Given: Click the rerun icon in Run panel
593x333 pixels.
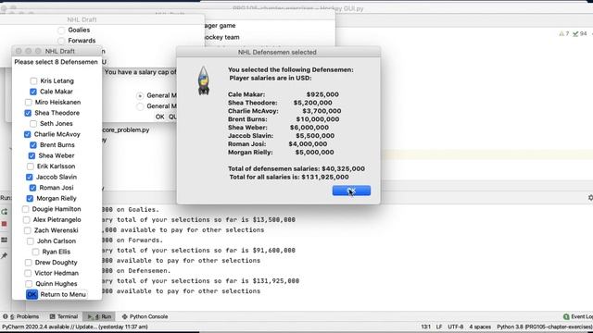Looking at the screenshot, I should coord(4,212).
